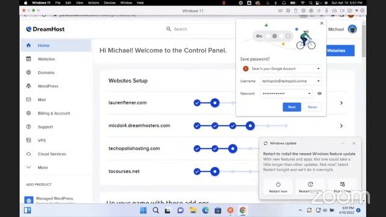Click the Cloud Services cloud icon
This screenshot has width=386, height=217.
[28, 154]
